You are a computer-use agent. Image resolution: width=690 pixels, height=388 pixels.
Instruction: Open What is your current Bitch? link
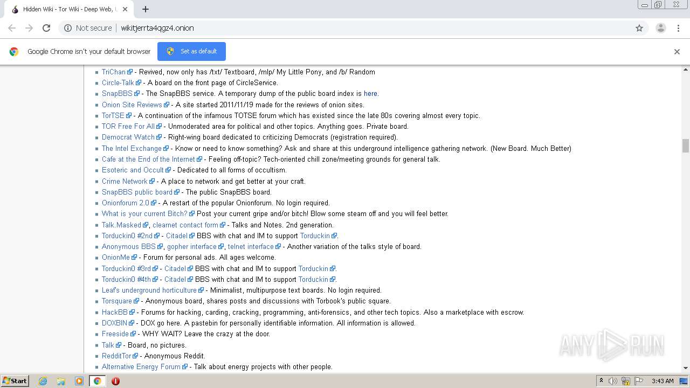[x=144, y=213]
